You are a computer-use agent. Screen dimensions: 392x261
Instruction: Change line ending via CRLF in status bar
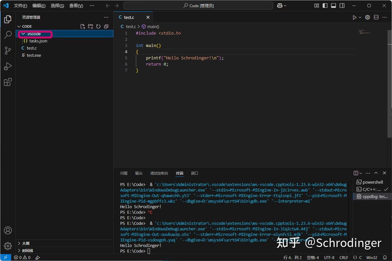344,257
